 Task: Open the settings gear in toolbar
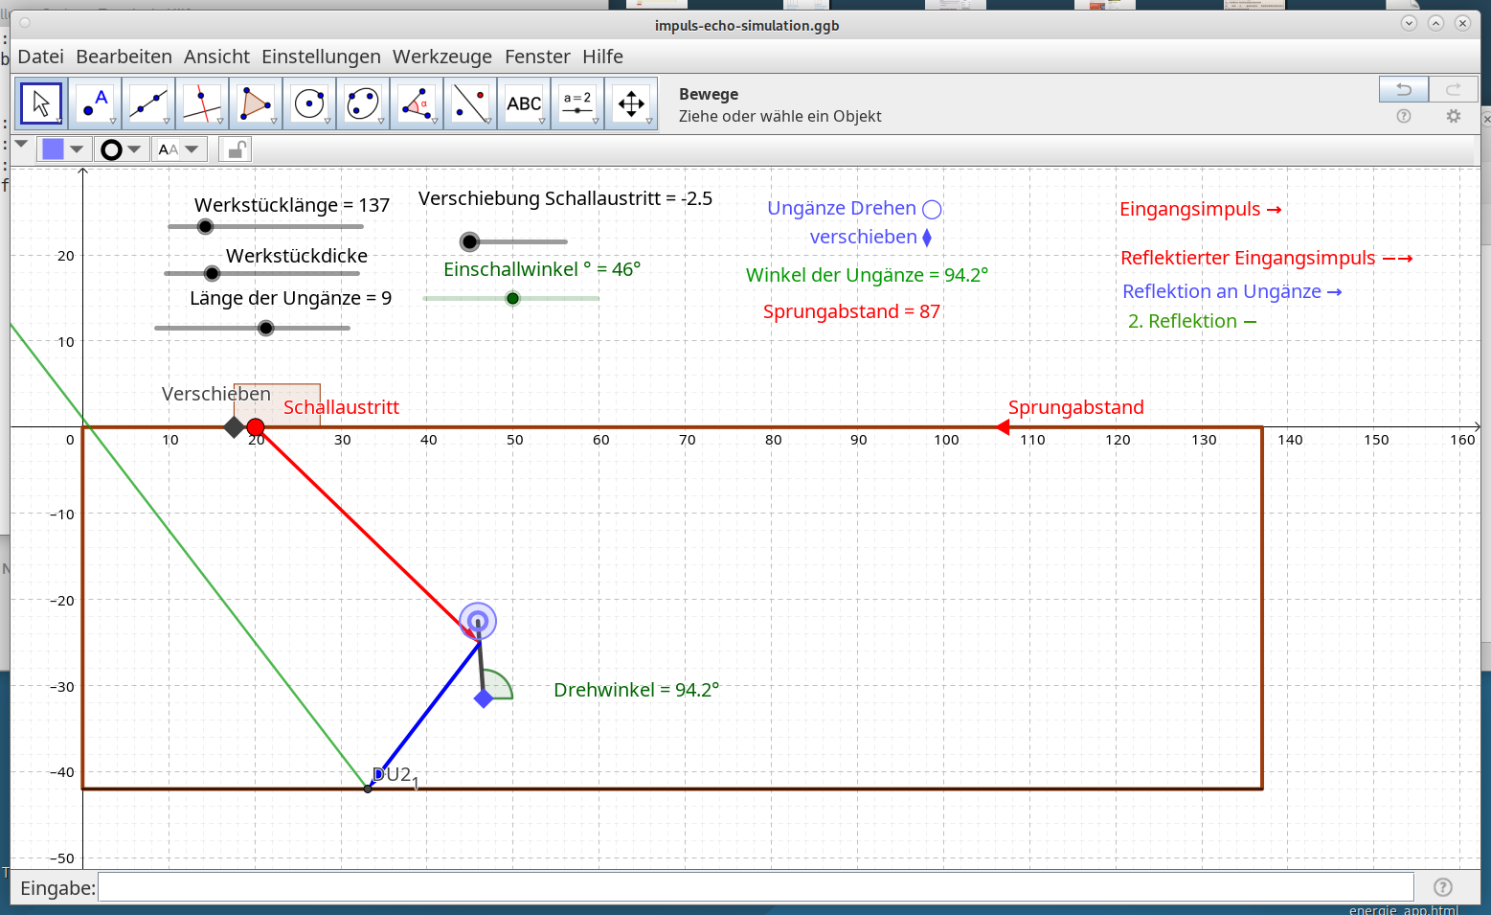[x=1454, y=116]
